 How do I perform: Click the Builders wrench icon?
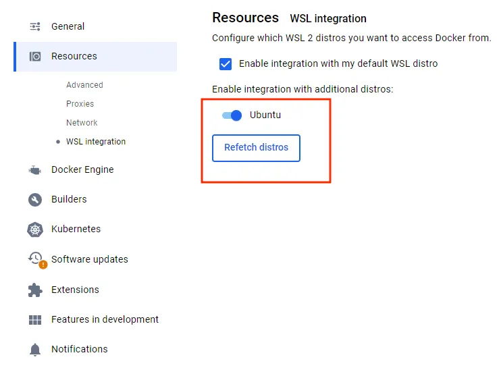pos(35,200)
